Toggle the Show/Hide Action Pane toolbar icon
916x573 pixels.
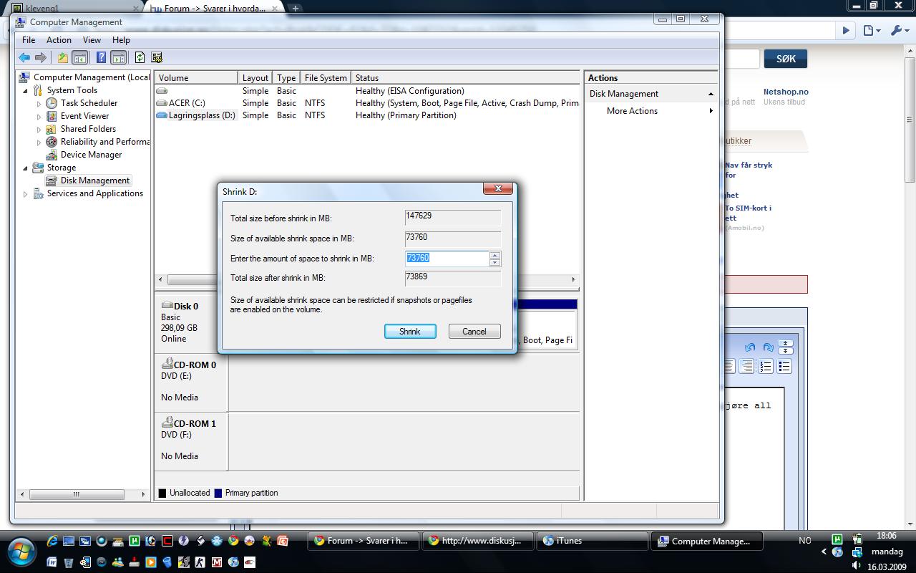(119, 57)
